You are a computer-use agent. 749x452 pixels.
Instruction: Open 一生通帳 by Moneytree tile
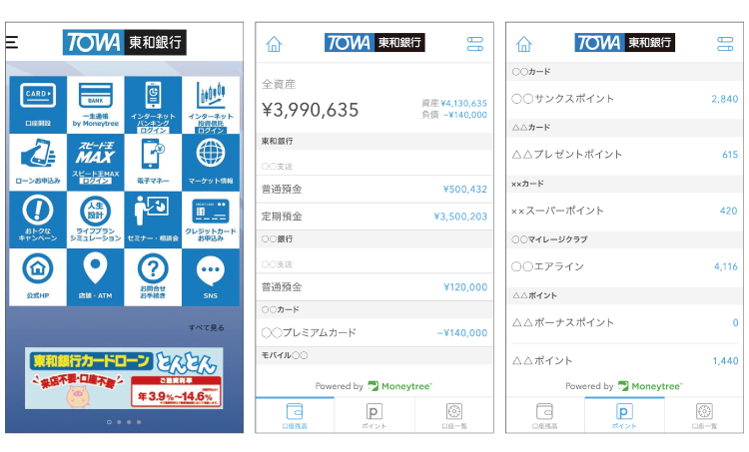coord(96,105)
